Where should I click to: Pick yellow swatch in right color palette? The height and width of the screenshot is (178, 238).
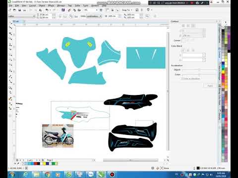coord(223,72)
